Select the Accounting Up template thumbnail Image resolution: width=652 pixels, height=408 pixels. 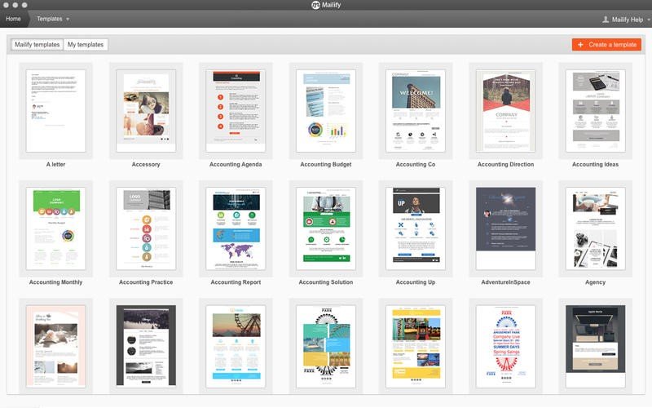coord(416,228)
